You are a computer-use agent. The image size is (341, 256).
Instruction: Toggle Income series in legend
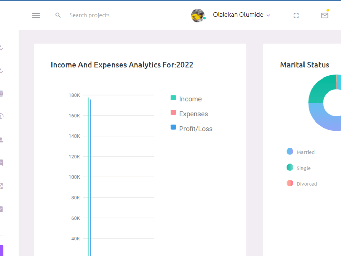click(x=173, y=98)
